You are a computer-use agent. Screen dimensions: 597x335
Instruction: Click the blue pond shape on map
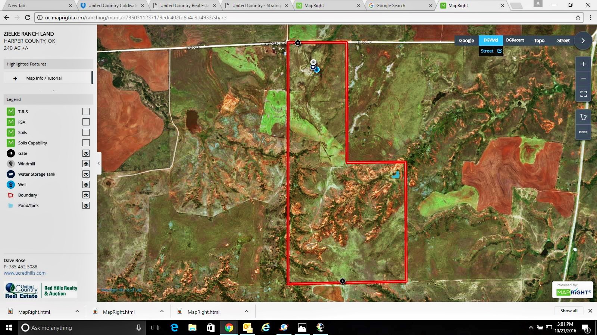[396, 175]
